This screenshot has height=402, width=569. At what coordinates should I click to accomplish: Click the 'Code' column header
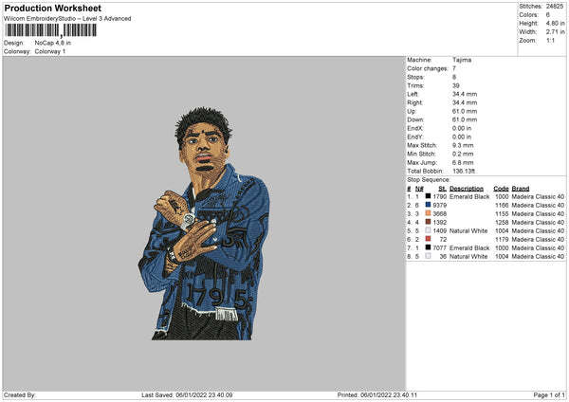(501, 189)
